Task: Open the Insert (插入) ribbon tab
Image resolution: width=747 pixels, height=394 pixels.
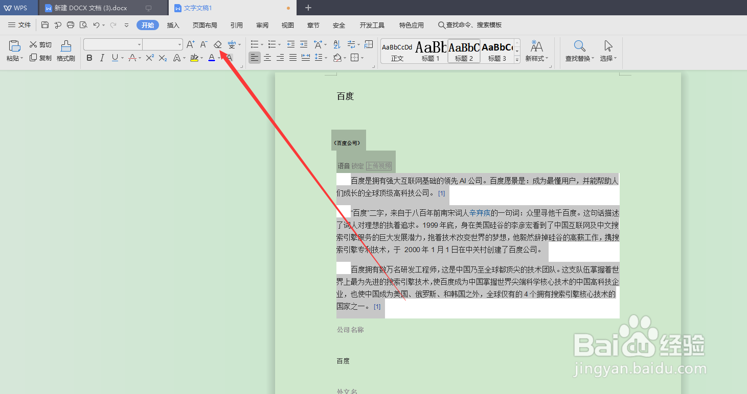Action: tap(173, 25)
